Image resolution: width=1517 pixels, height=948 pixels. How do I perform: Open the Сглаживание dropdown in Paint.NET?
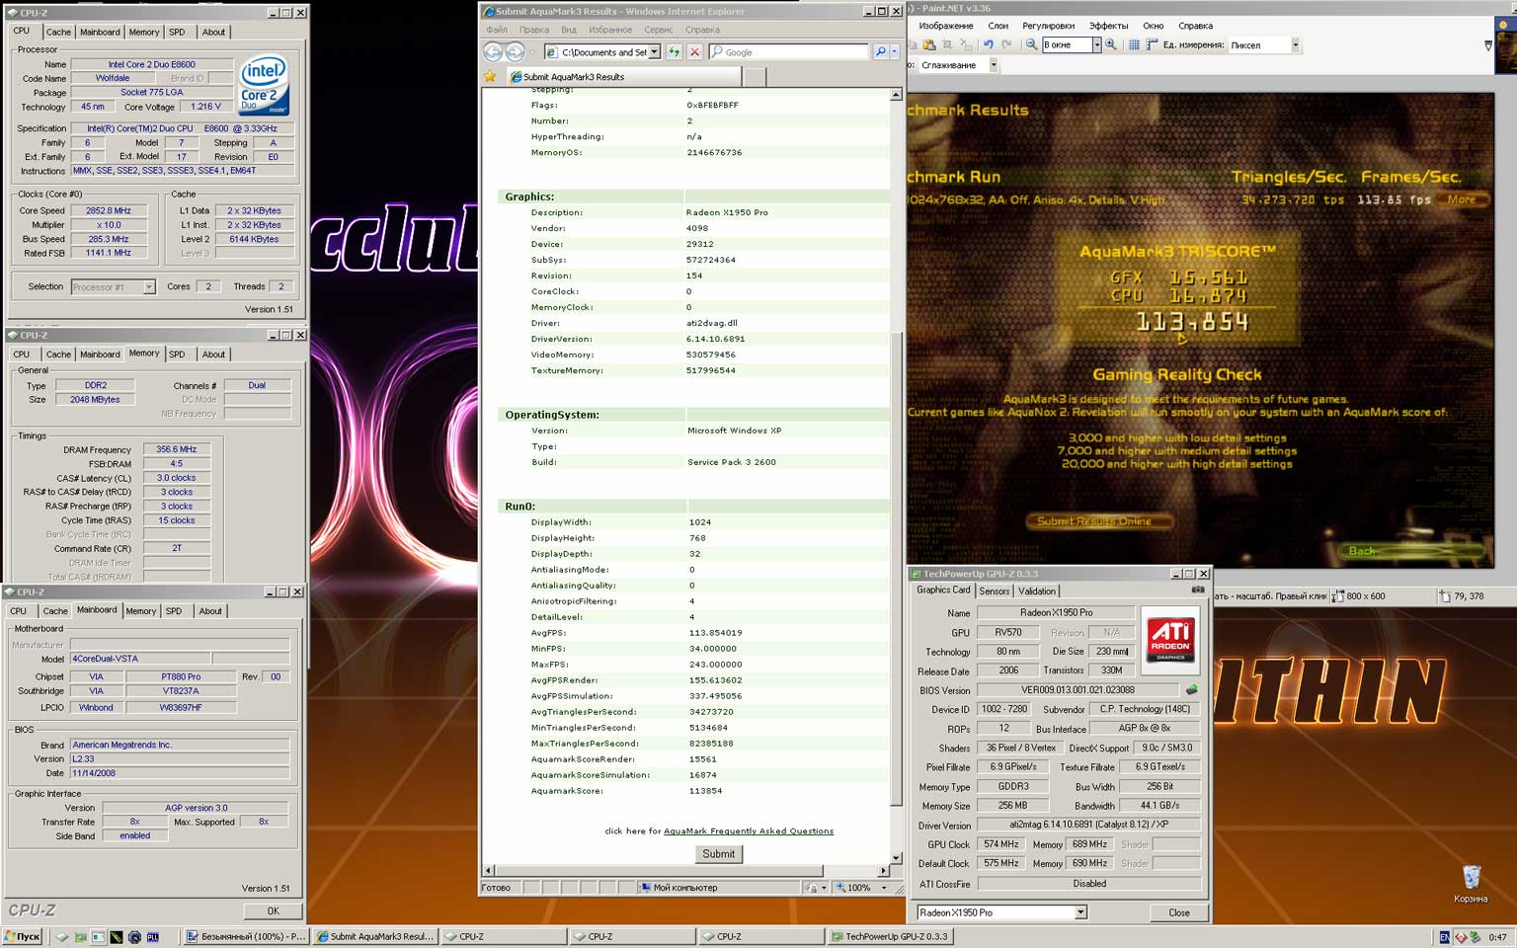993,65
